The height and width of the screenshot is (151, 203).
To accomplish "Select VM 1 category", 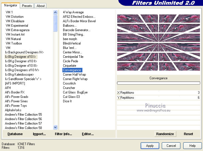I will 9,12.
